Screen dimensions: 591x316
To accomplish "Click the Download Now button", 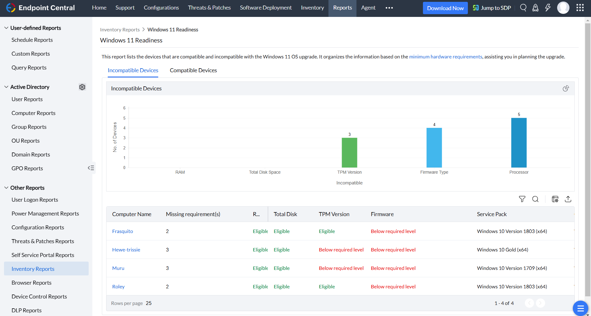I will [x=445, y=8].
